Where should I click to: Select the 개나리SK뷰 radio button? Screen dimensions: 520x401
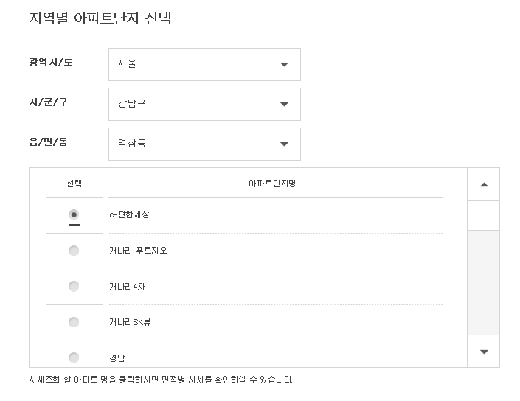74,322
